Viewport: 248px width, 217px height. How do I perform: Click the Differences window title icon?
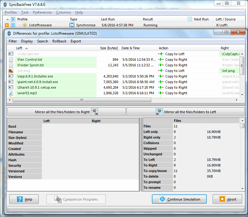(9, 33)
